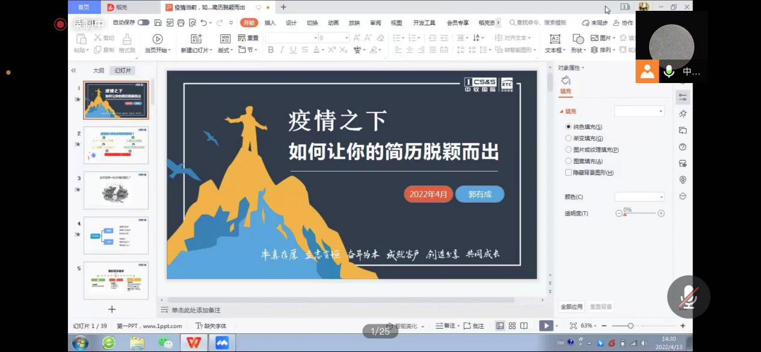Select slide 3 thumbnail in the sidebar
The height and width of the screenshot is (352, 761).
click(x=116, y=190)
